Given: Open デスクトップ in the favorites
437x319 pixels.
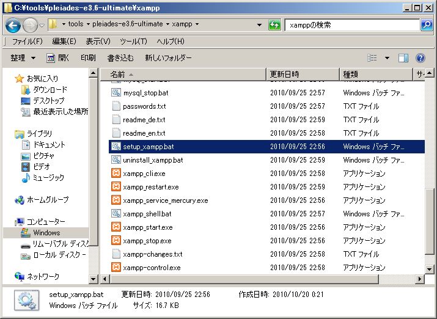Looking at the screenshot, I should coord(49,101).
